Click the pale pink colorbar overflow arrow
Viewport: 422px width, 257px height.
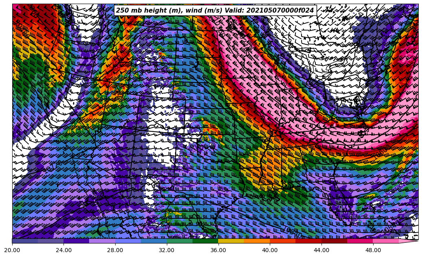tap(408, 241)
